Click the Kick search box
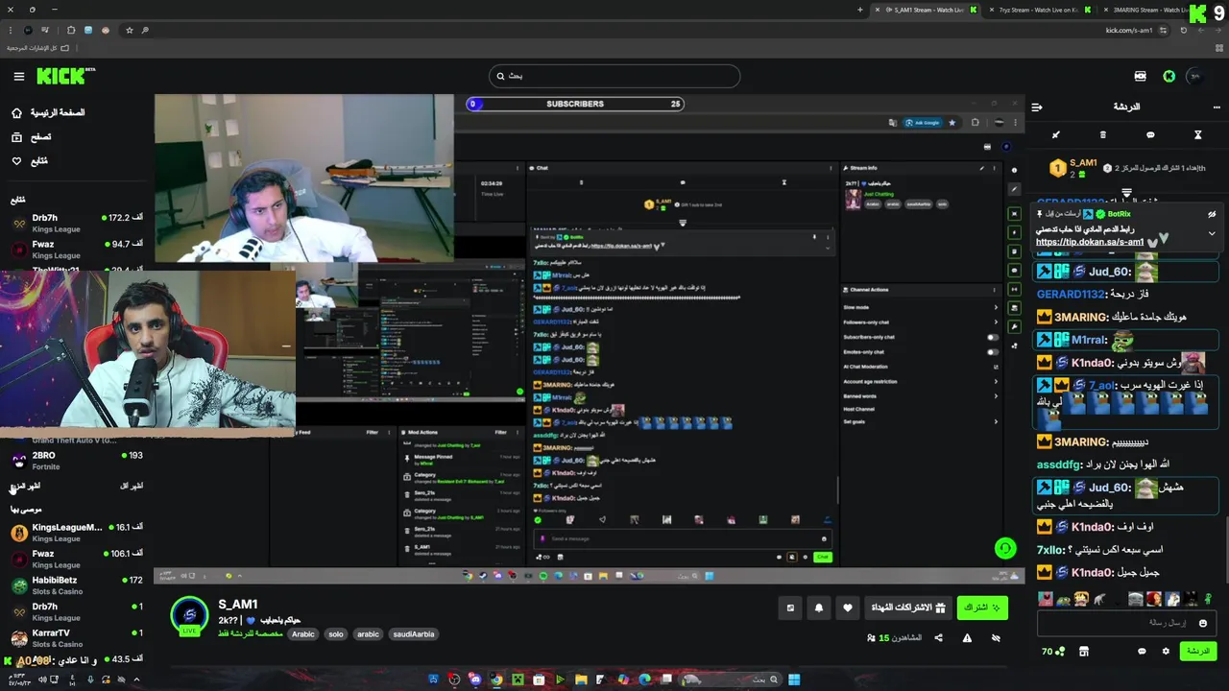 coord(614,76)
